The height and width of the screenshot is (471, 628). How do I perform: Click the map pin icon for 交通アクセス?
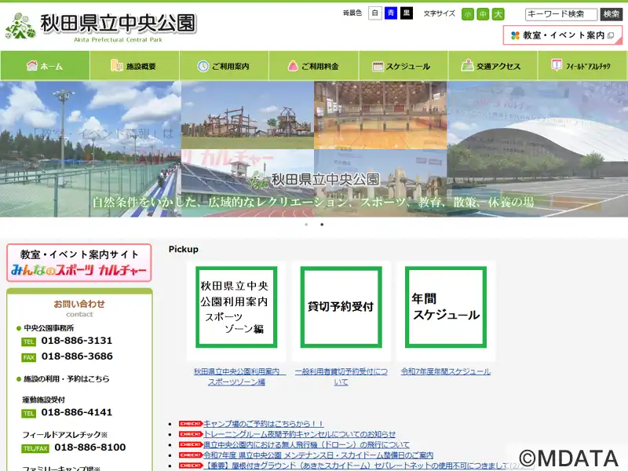coord(467,65)
